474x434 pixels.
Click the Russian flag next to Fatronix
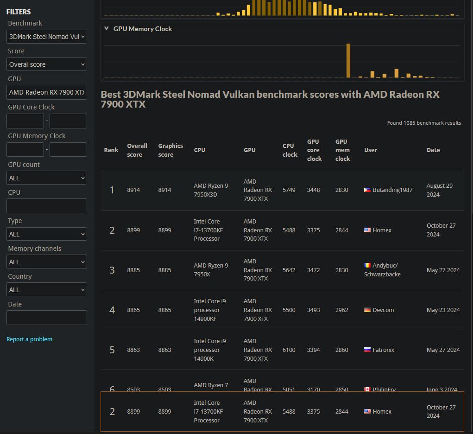pos(367,350)
